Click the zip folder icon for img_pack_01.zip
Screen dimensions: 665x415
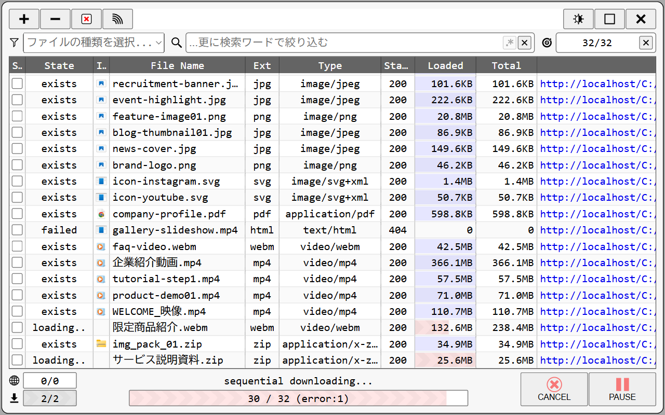coord(101,344)
